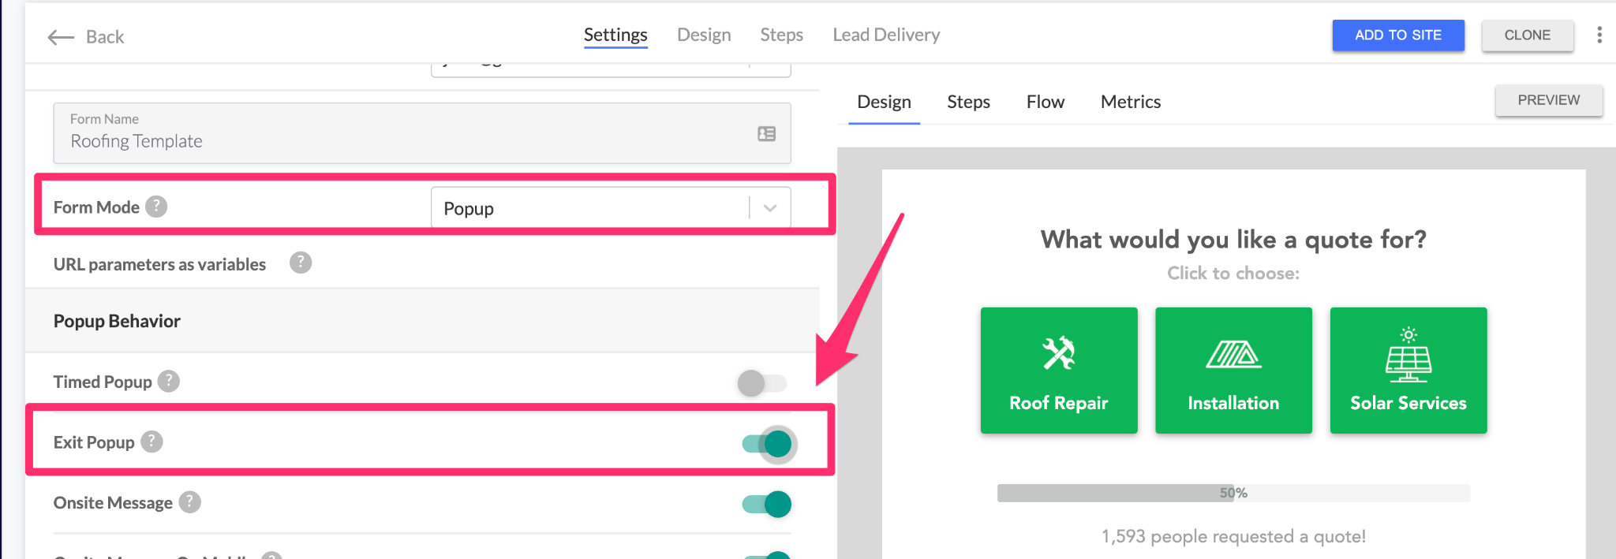Open URL parameters as variables help icon
1616x559 pixels.
[301, 263]
